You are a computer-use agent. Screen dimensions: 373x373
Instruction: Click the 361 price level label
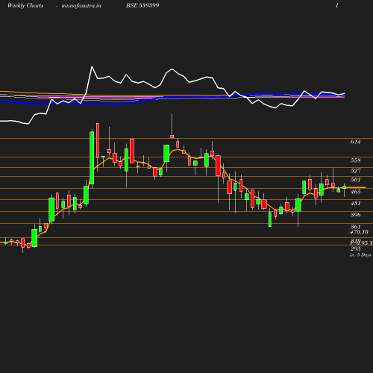pos(355,227)
